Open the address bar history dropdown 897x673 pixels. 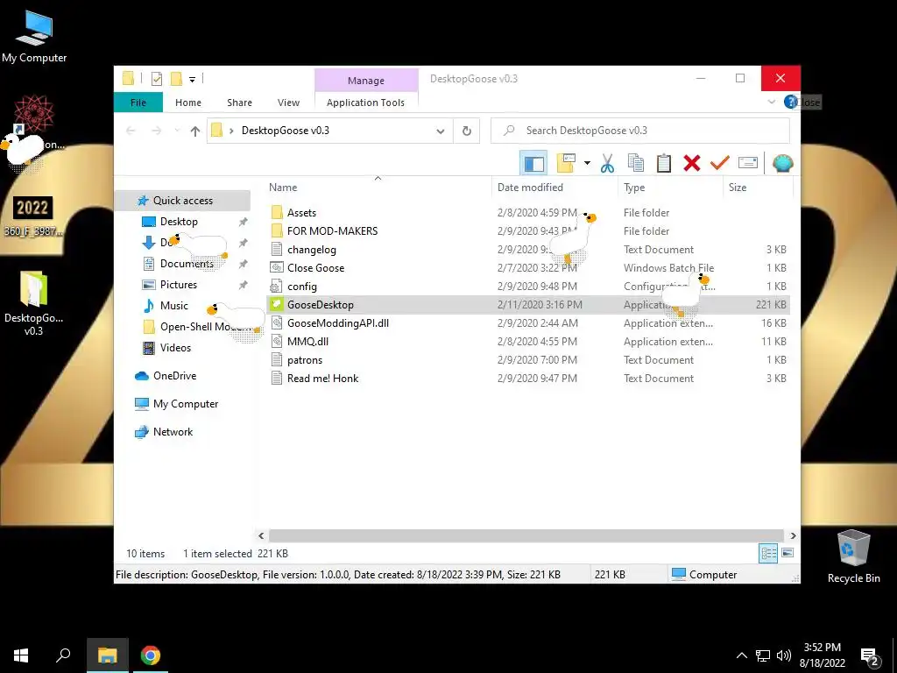click(441, 131)
